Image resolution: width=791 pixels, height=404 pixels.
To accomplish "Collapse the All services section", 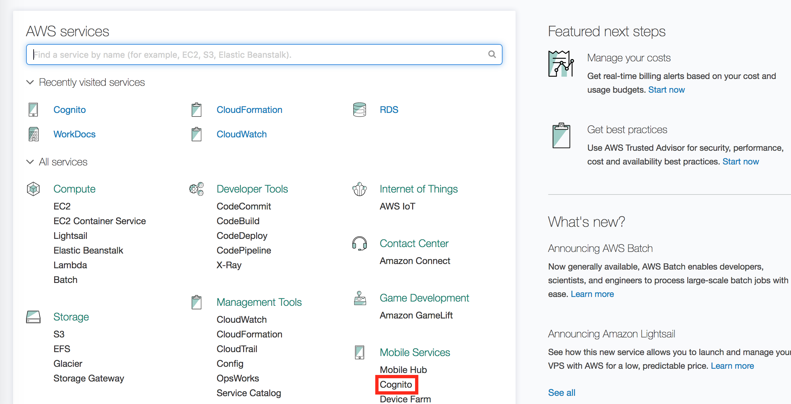I will tap(30, 162).
